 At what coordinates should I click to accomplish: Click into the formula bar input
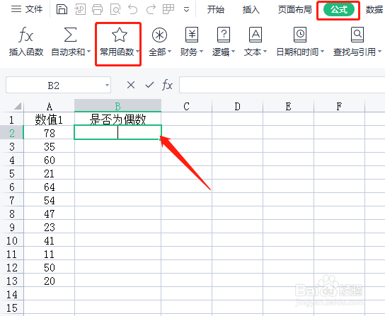coord(282,85)
